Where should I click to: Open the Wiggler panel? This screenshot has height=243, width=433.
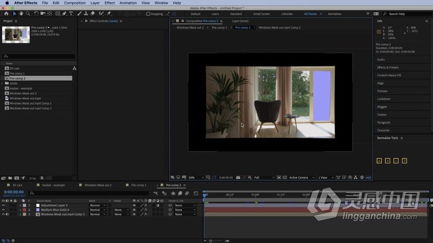[382, 107]
